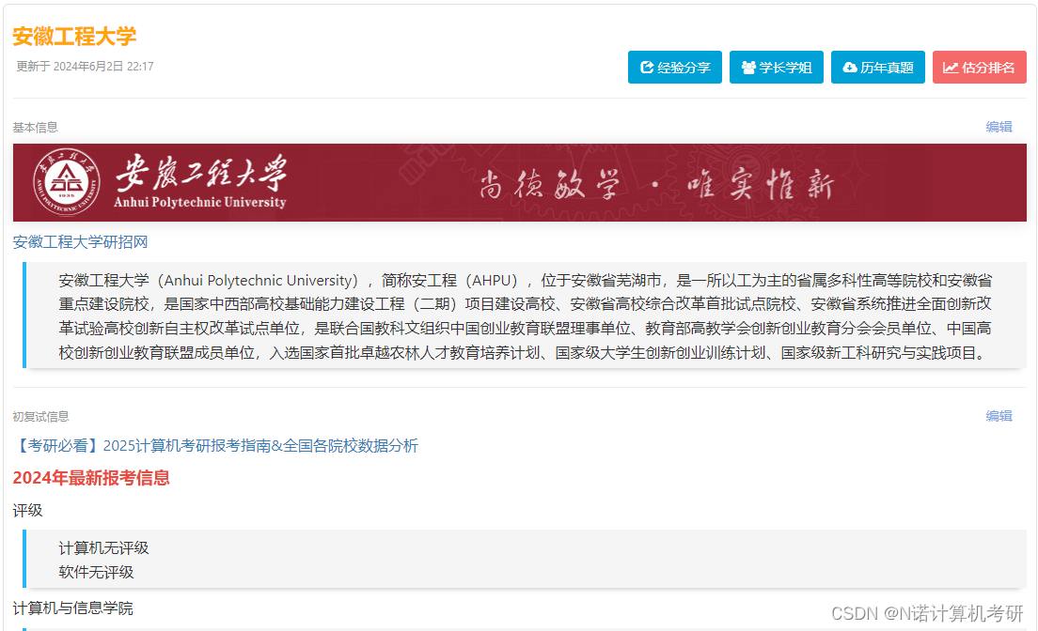Screen dimensions: 1038x631
Task: Click the 软件无评级 line
Action: point(96,572)
